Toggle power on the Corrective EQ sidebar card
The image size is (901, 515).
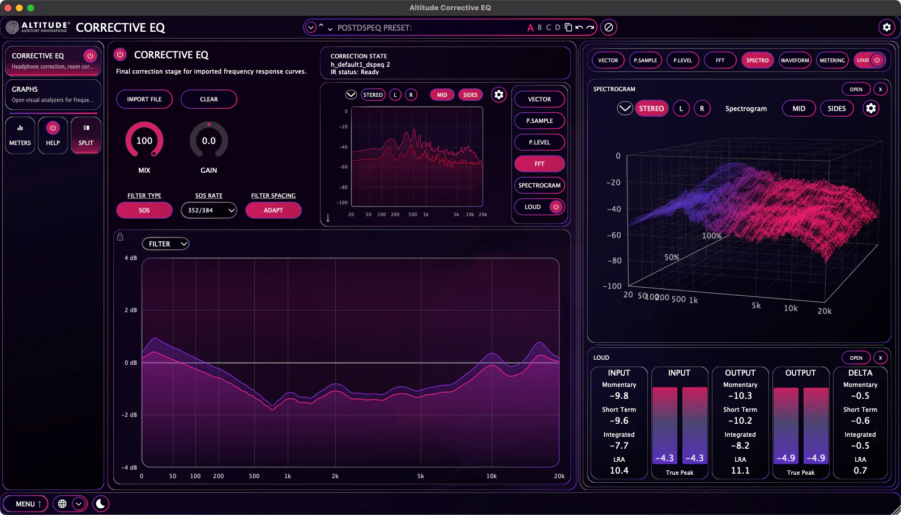90,56
